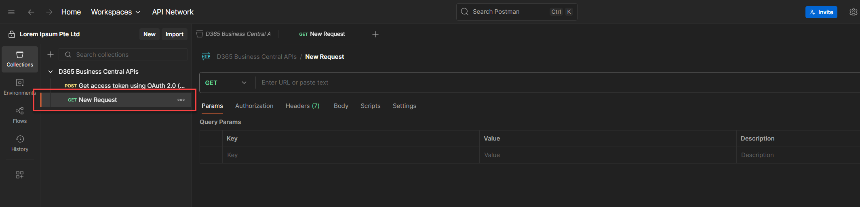Click the search icon in Search collections
Image resolution: width=860 pixels, height=207 pixels.
(x=68, y=55)
